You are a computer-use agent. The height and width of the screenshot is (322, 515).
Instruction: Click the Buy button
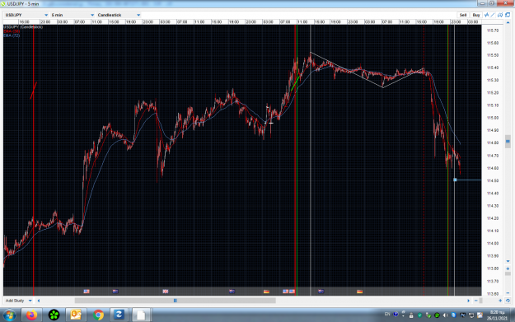[476, 15]
